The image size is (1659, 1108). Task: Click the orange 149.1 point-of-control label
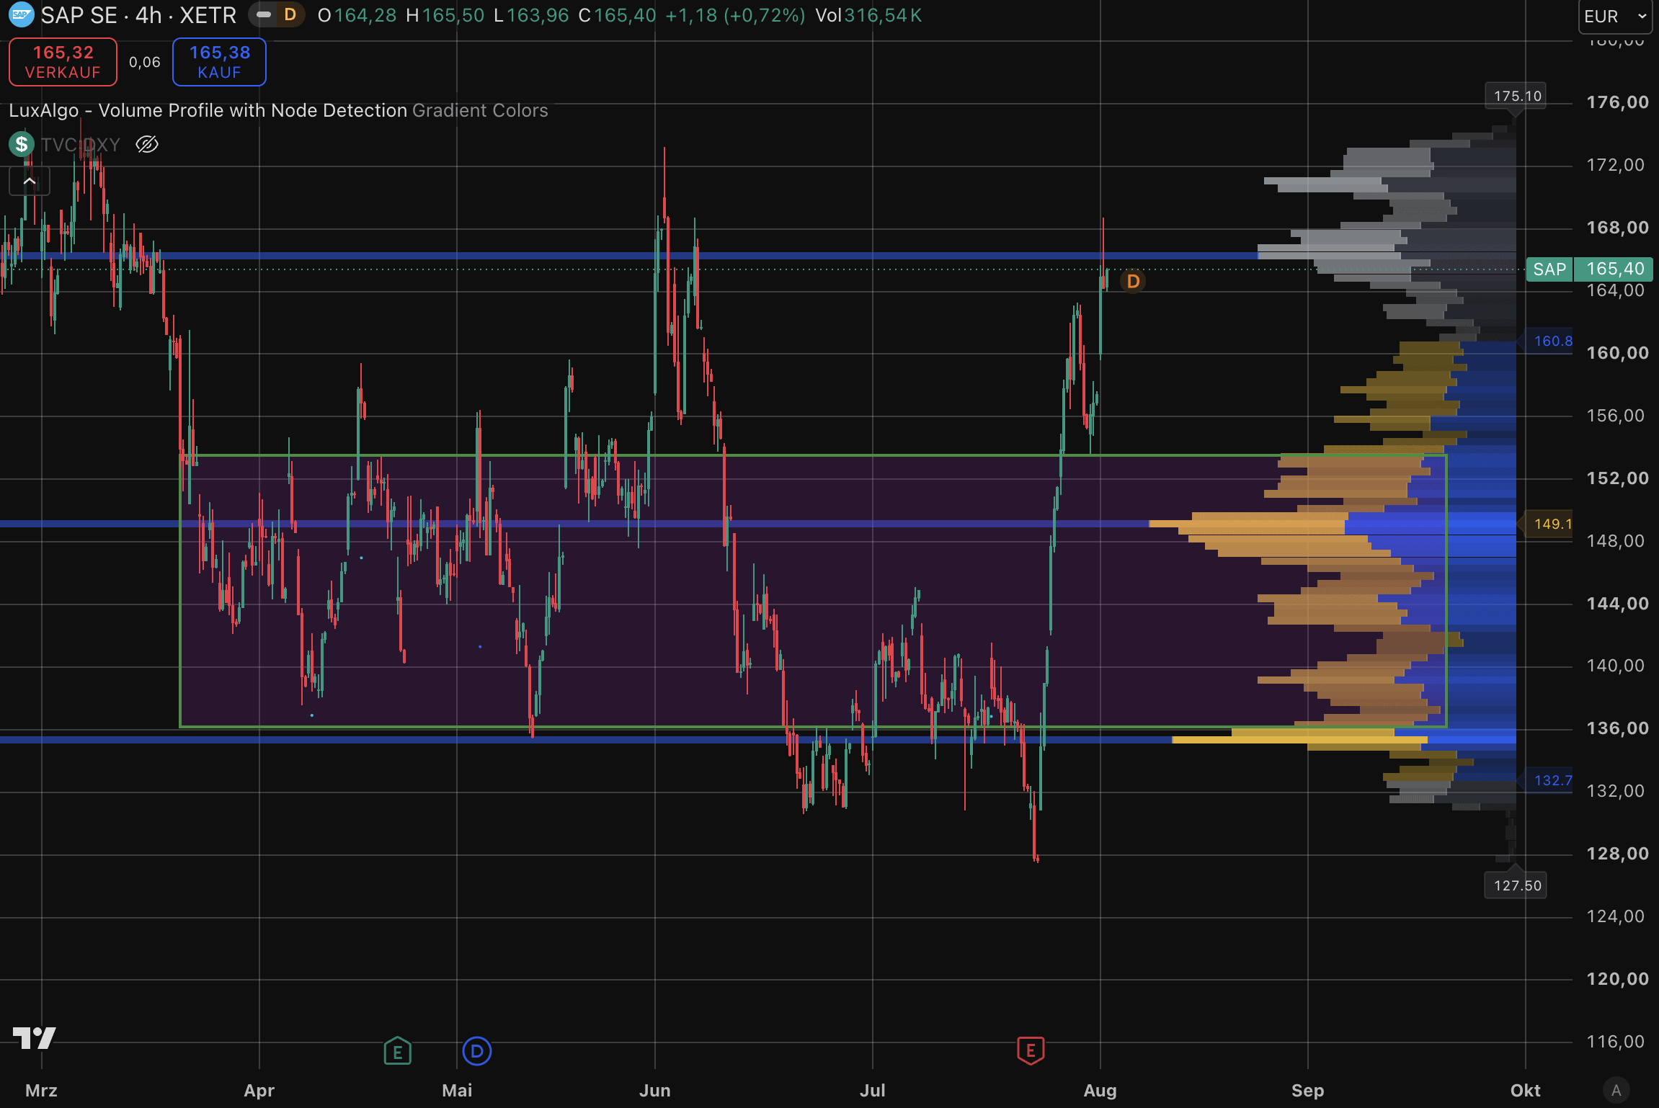pos(1551,524)
